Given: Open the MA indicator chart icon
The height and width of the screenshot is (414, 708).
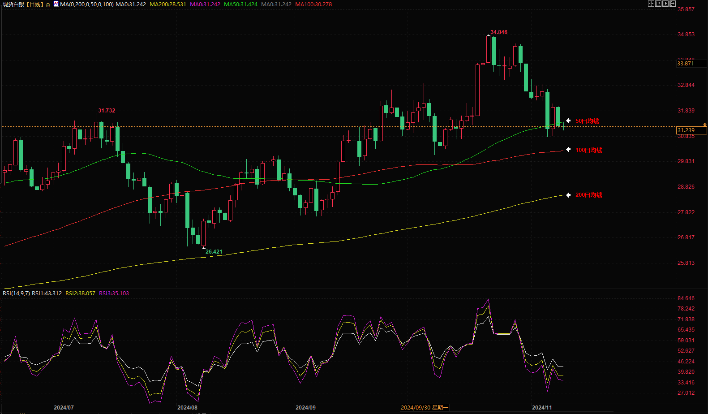Looking at the screenshot, I should pyautogui.click(x=56, y=4).
